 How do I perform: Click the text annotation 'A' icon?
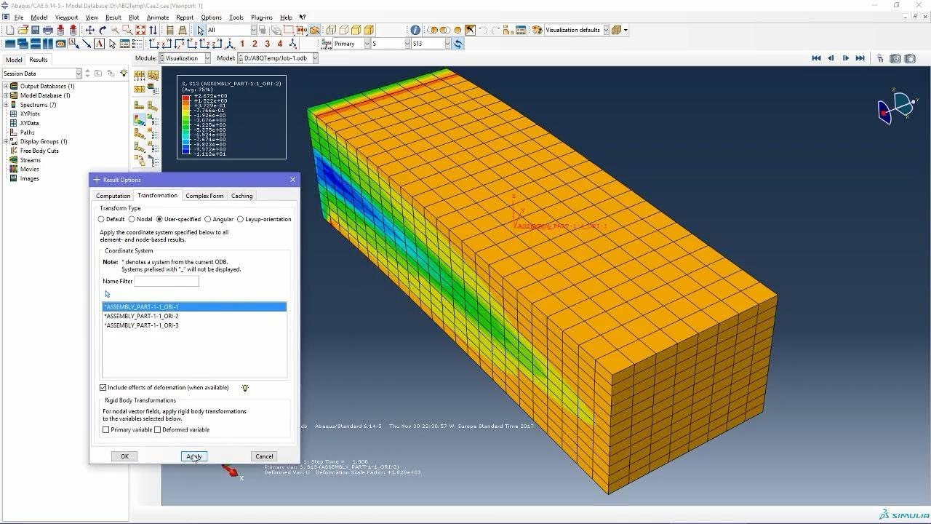tap(100, 44)
